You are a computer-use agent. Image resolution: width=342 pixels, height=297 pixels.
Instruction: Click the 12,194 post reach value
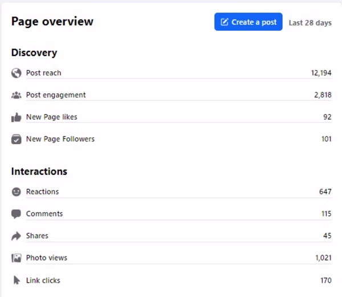pyautogui.click(x=321, y=73)
